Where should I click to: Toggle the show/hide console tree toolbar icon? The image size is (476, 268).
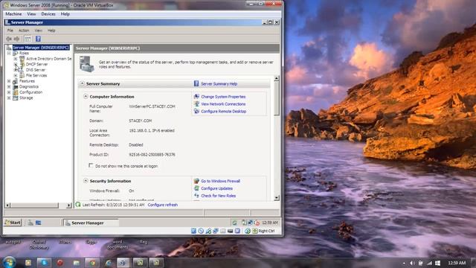(x=28, y=39)
